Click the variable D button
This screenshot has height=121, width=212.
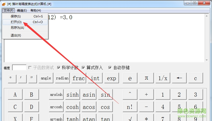click(x=32, y=107)
